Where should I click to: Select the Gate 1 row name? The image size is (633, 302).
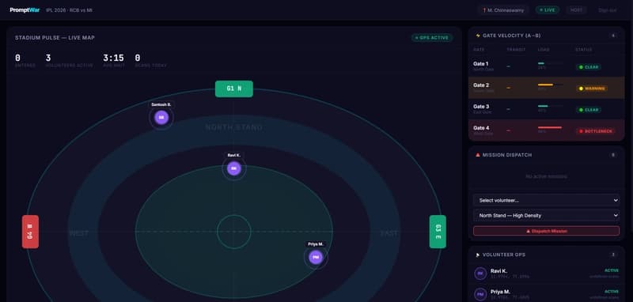click(x=481, y=64)
